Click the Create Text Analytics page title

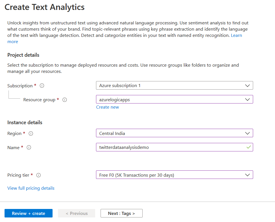45,7
